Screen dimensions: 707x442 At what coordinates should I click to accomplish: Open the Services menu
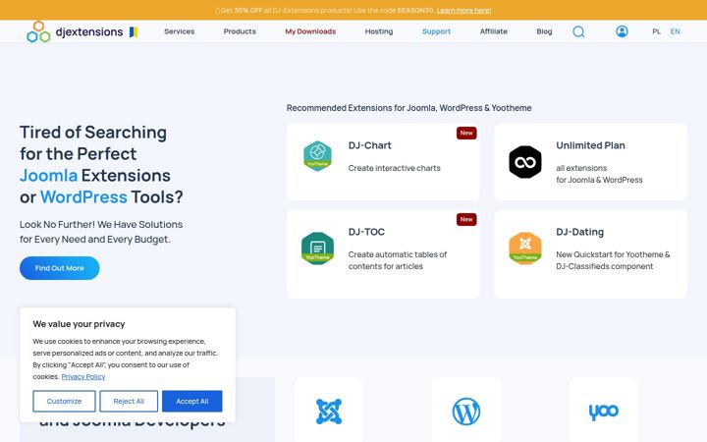pyautogui.click(x=180, y=31)
